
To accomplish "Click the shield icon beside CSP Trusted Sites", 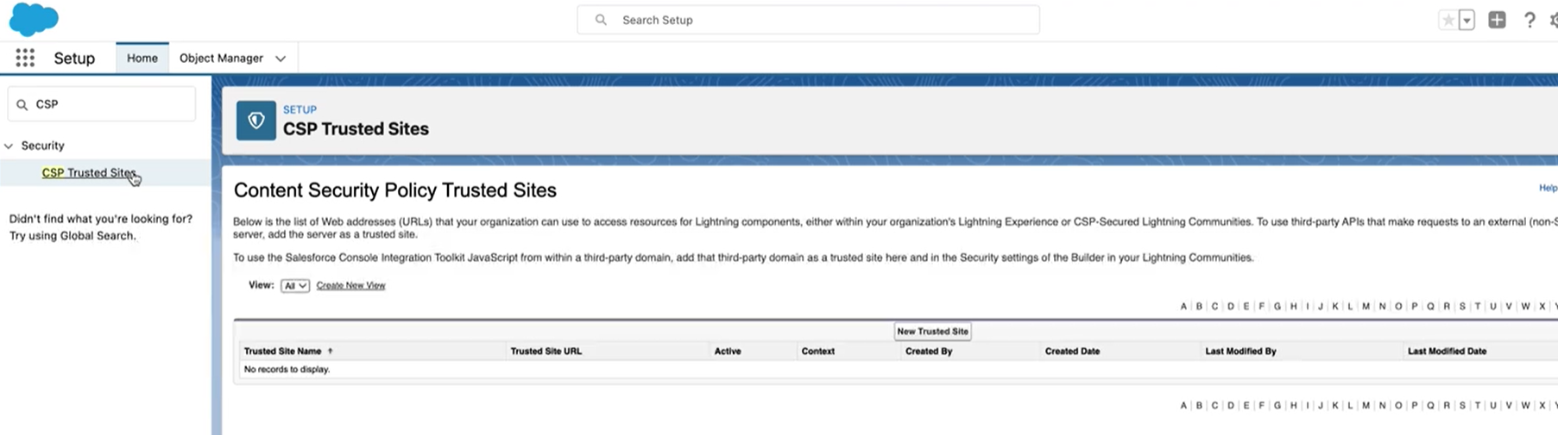I will [256, 121].
